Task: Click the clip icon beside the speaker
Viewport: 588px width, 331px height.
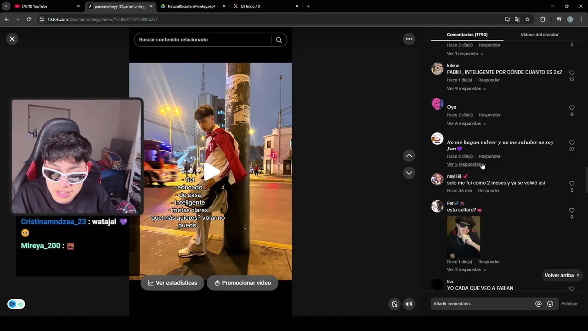Action: pyautogui.click(x=395, y=304)
